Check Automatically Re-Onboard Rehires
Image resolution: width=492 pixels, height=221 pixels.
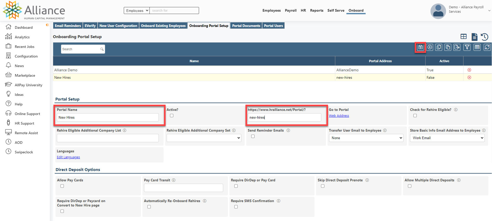(149, 207)
